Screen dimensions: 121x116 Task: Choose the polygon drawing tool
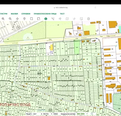pos(60,19)
